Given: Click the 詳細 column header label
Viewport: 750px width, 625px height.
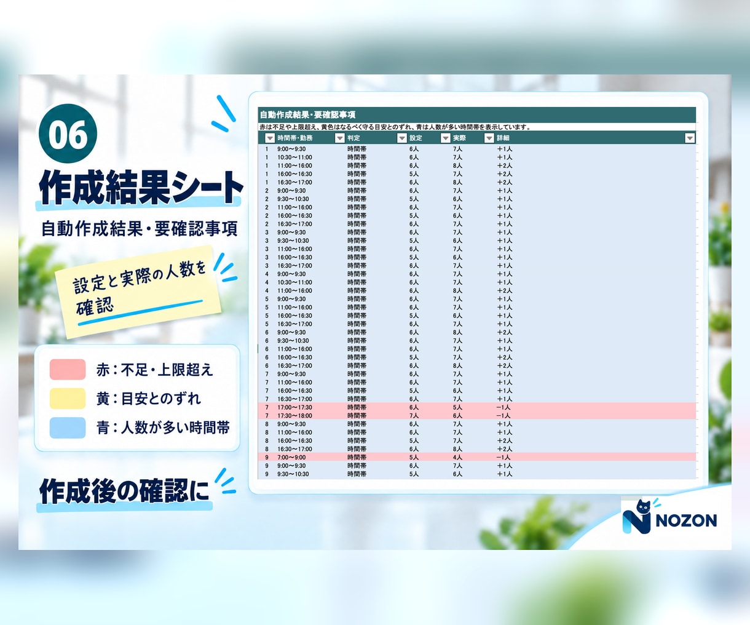Looking at the screenshot, I should tap(503, 138).
